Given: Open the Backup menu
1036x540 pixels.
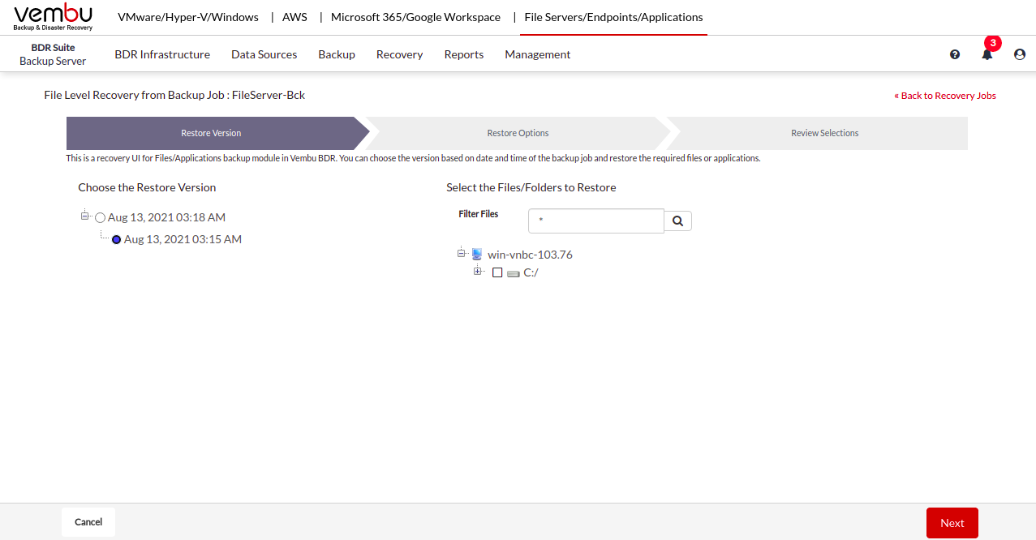Looking at the screenshot, I should (337, 54).
